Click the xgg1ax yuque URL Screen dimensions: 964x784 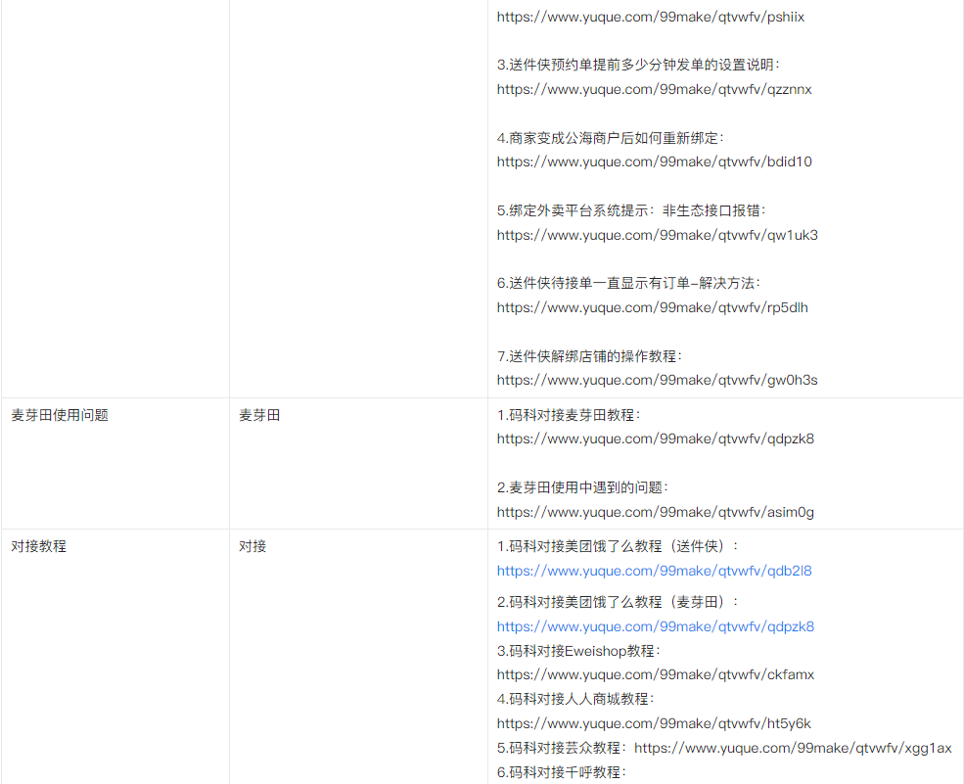[x=793, y=749]
